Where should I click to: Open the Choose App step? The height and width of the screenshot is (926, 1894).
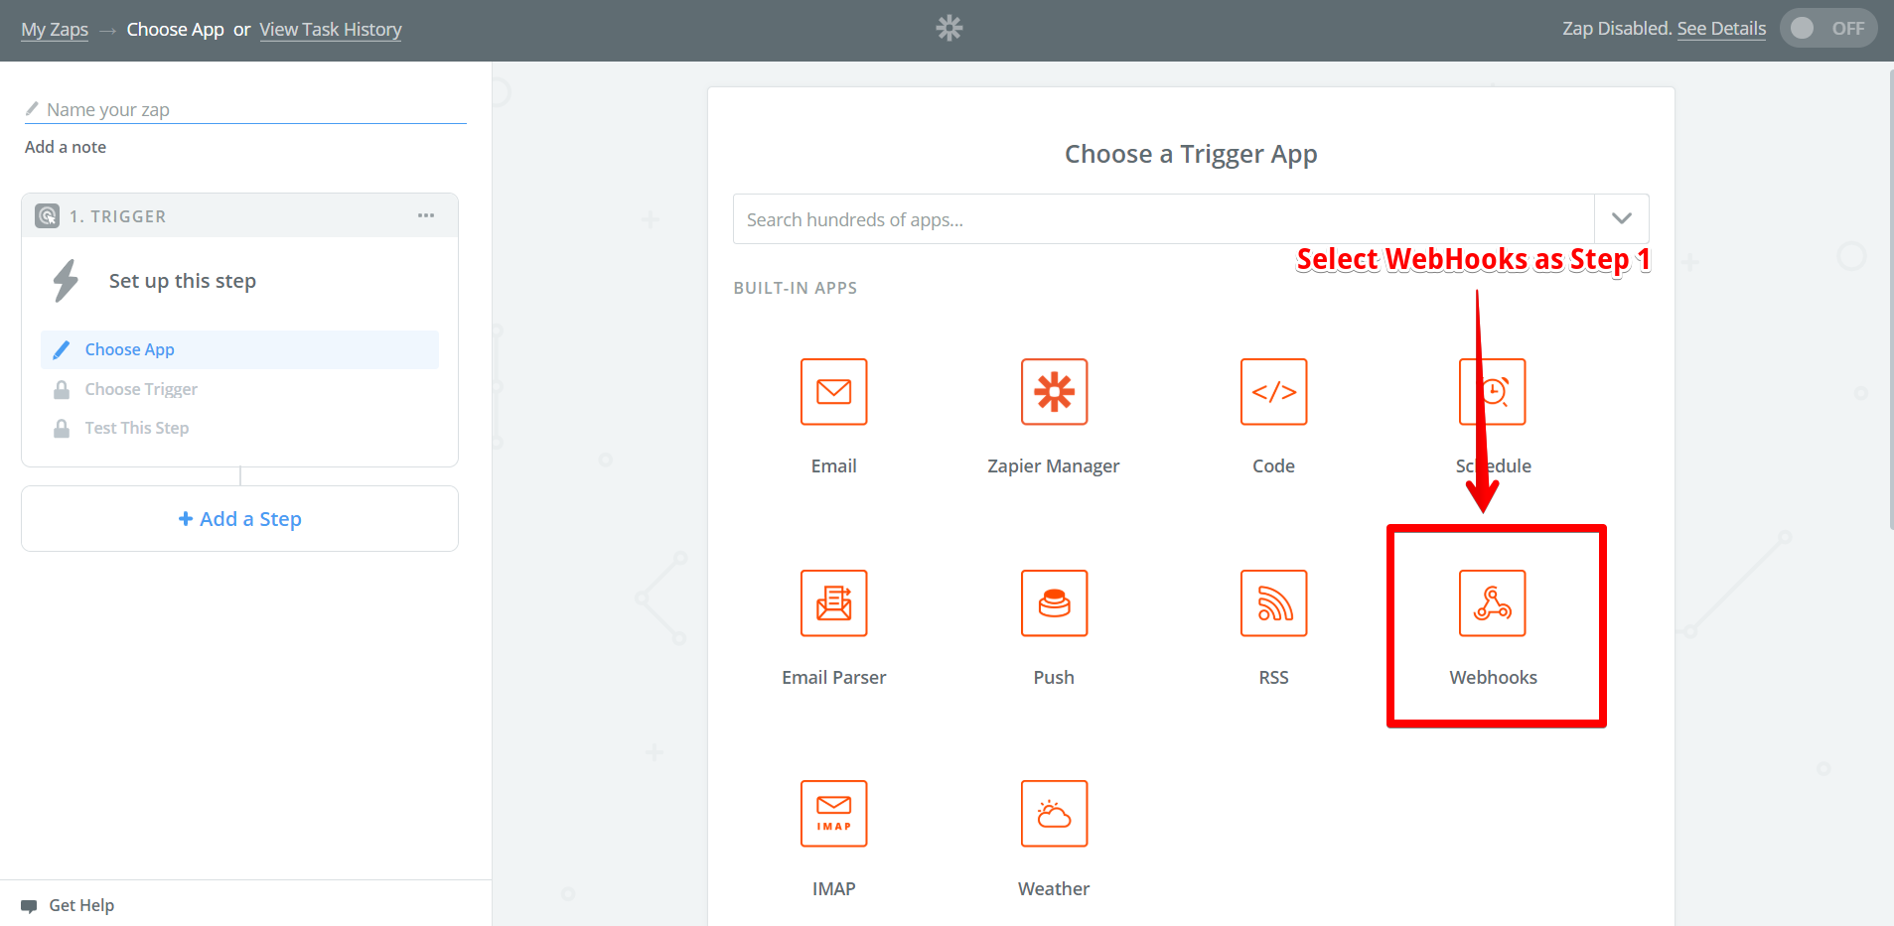click(239, 349)
